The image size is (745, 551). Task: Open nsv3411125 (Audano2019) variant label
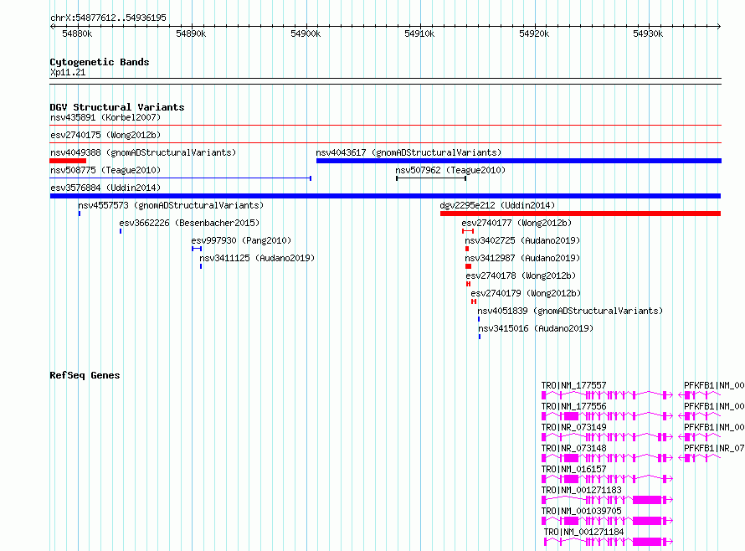257,258
